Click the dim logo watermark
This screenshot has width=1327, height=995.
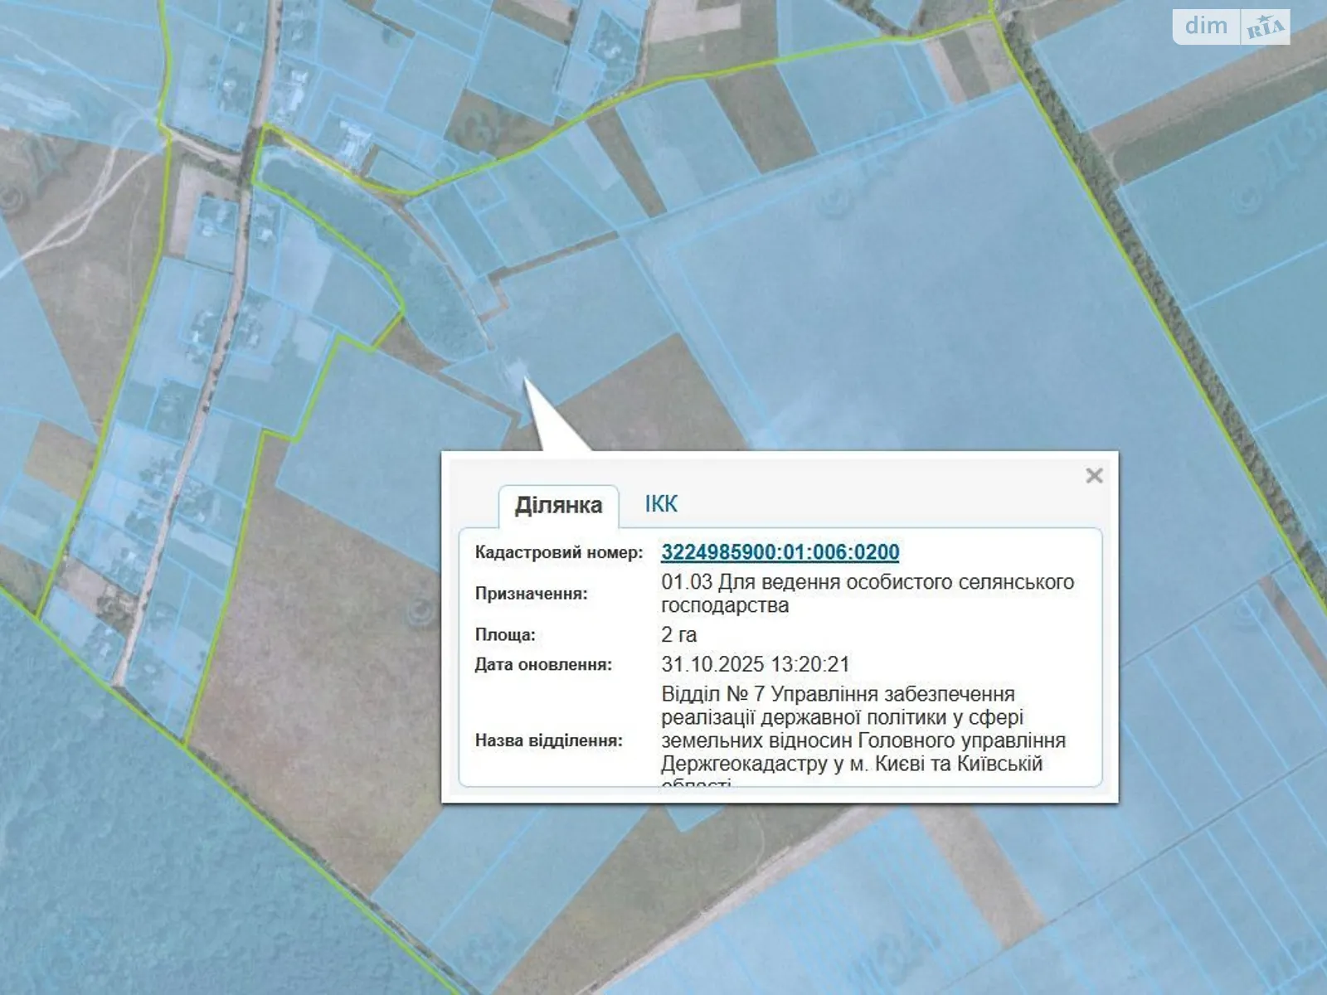coord(1206,27)
